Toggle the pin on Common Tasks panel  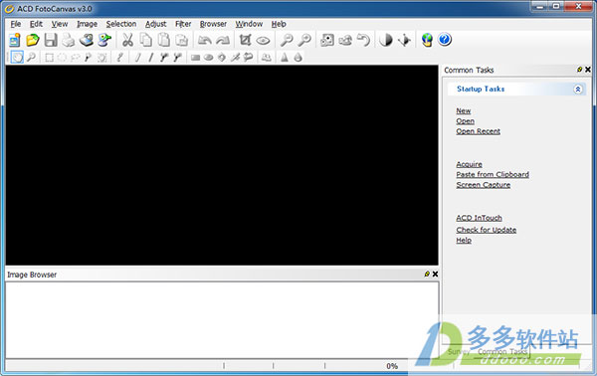579,70
